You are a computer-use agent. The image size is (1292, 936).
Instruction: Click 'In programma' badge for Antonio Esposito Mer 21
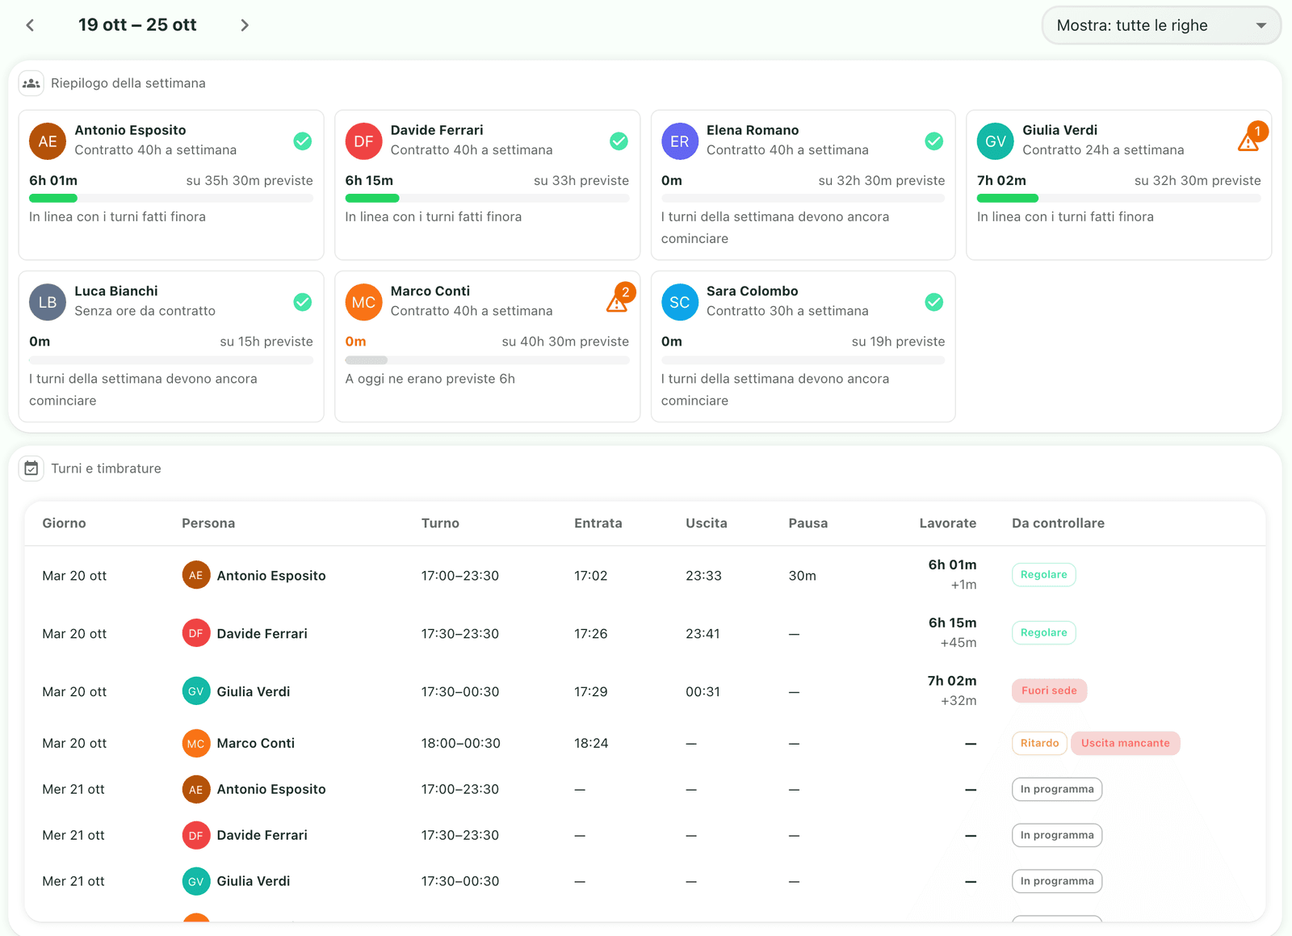coord(1057,789)
